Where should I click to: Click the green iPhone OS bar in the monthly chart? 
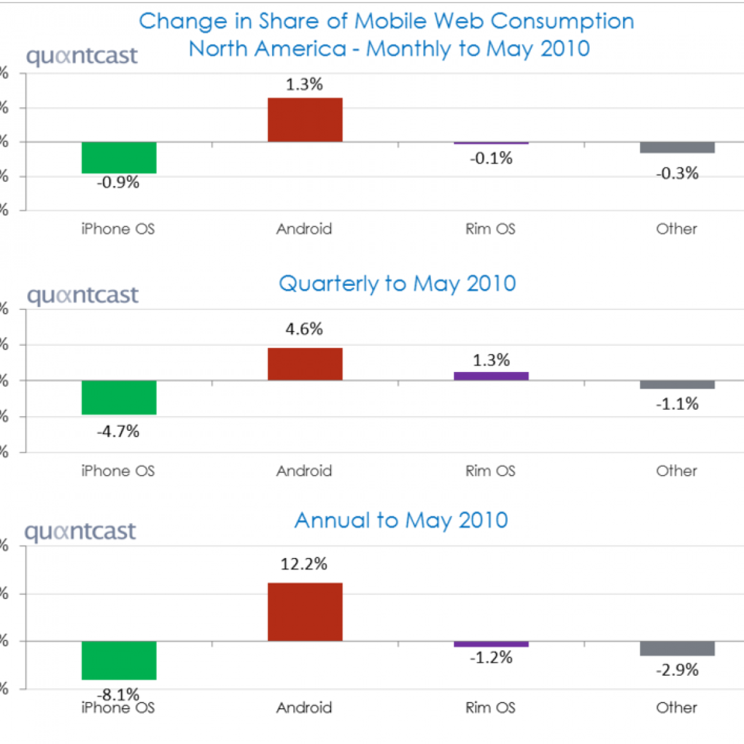tap(118, 157)
